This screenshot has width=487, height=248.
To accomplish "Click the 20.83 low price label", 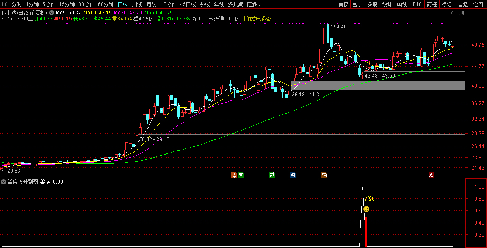I will pos(14,170).
